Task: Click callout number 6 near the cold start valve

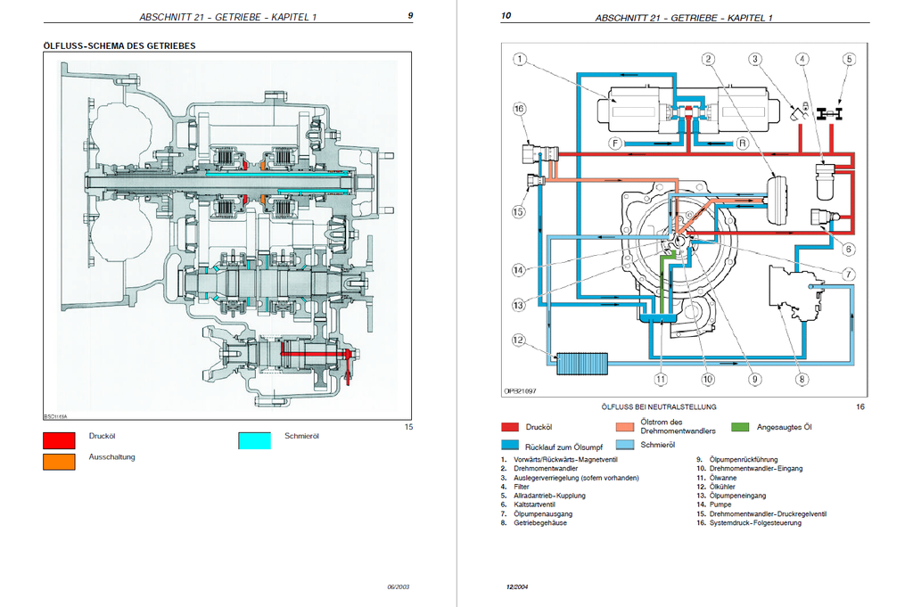Action: click(849, 249)
